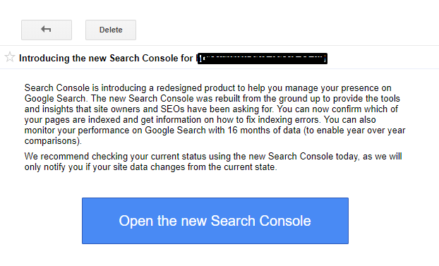The image size is (439, 266).
Task: Click the back arrow icon button
Action: pos(47,30)
